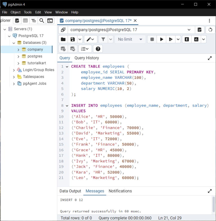216x221 pixels.
Task: Open the Object menu
Action: click(15, 12)
